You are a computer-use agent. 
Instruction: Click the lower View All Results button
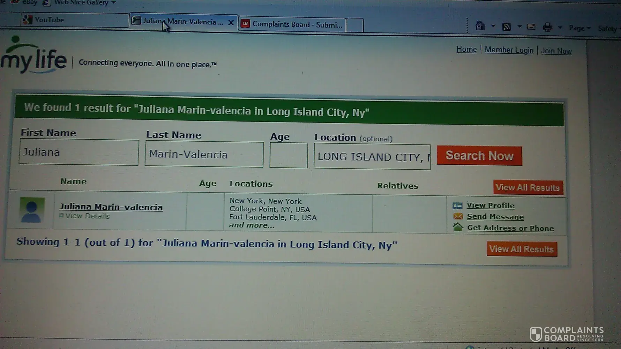(522, 249)
